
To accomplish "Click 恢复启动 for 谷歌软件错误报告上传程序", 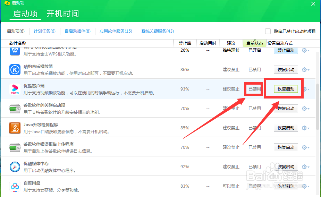I will 286,147.
